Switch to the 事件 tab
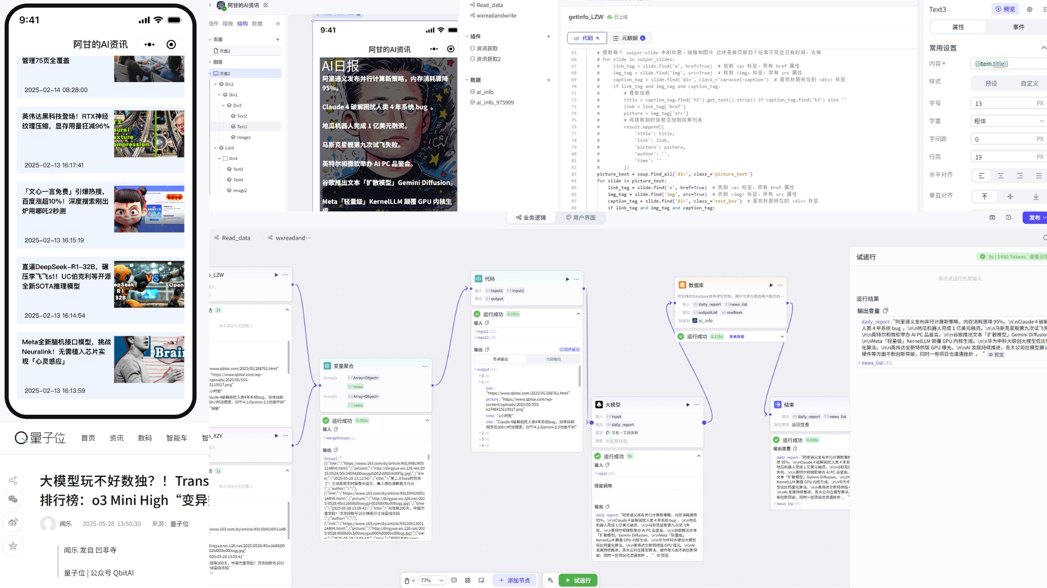1047x588 pixels. (1018, 27)
